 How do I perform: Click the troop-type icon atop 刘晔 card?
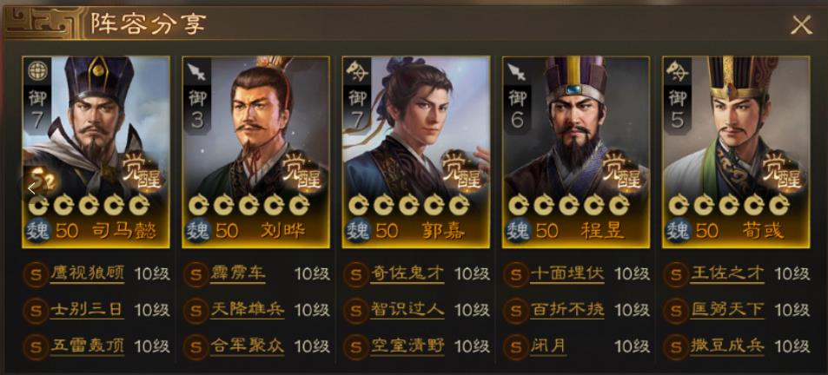point(197,69)
